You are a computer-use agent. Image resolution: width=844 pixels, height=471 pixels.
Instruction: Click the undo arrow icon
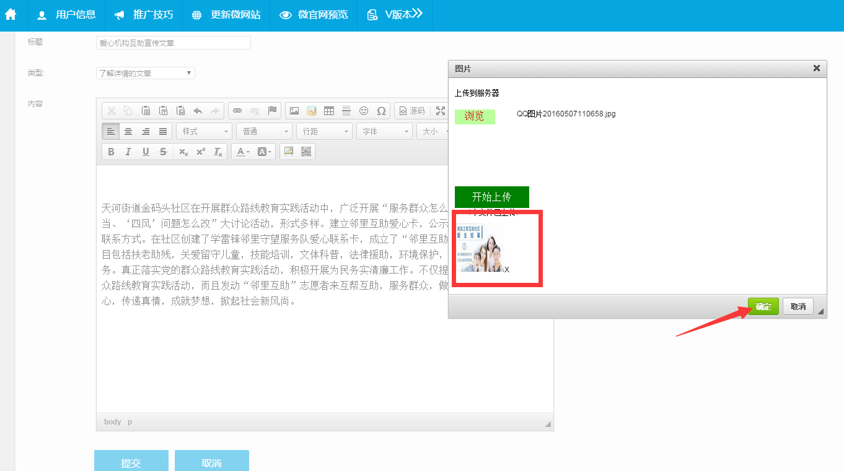tap(198, 111)
